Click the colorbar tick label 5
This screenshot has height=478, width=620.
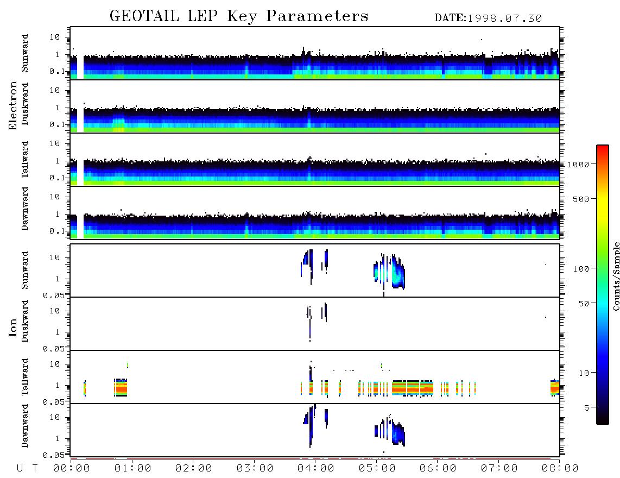586,408
